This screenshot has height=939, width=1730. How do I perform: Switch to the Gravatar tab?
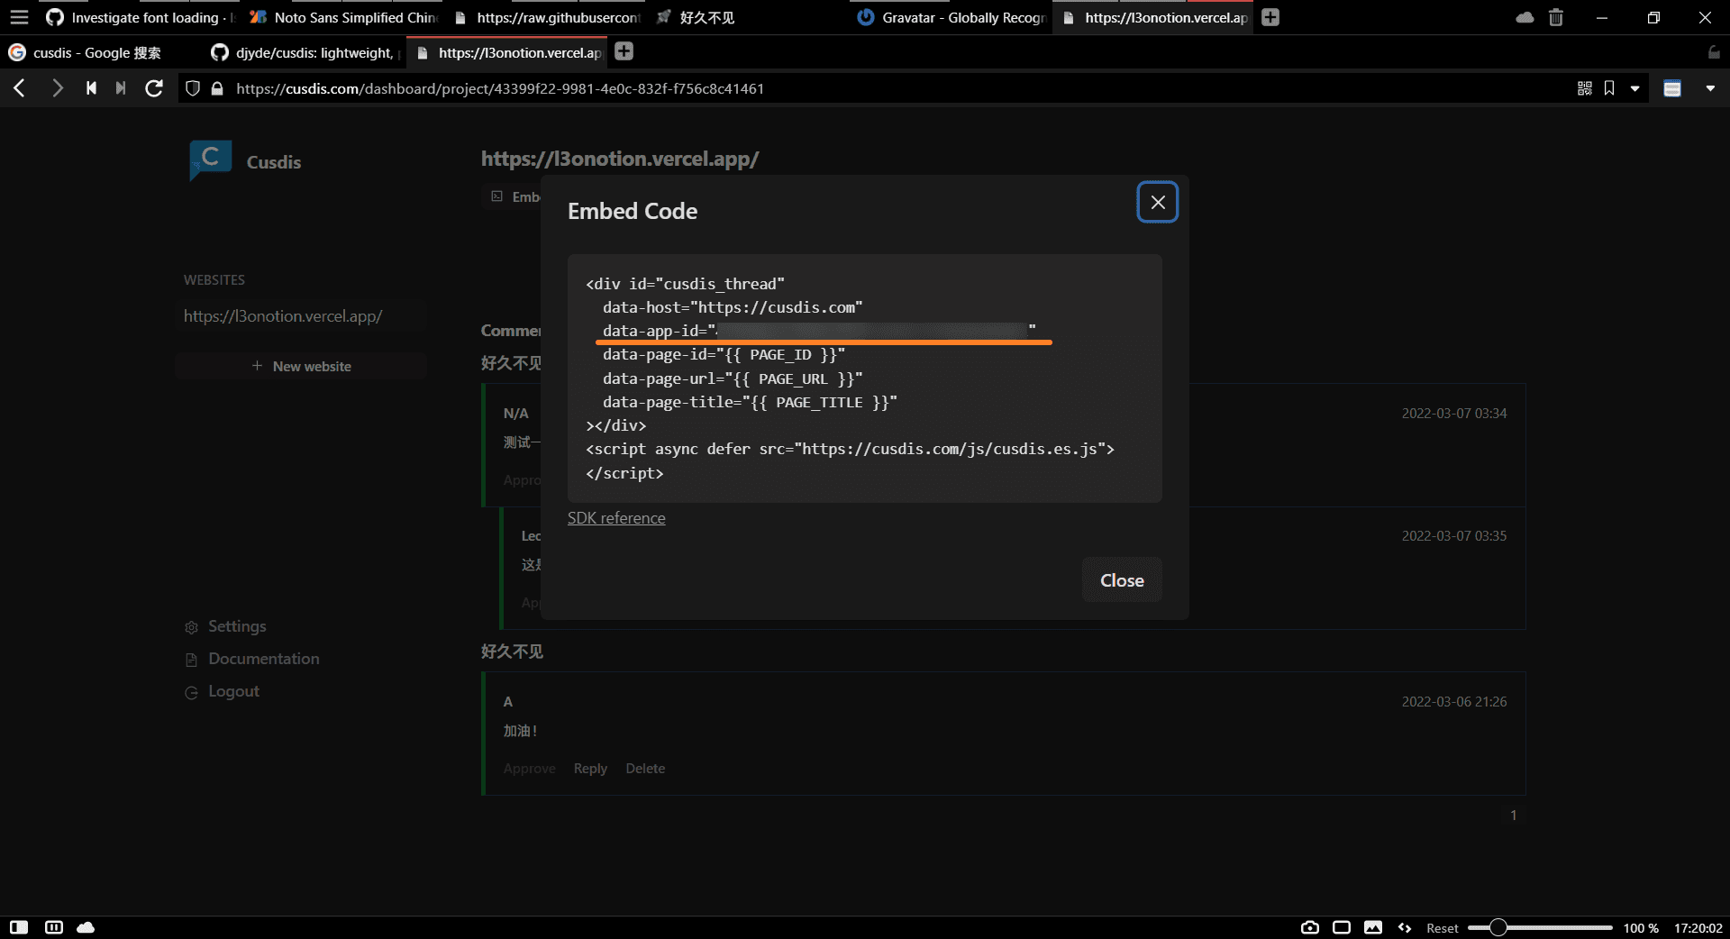(952, 17)
